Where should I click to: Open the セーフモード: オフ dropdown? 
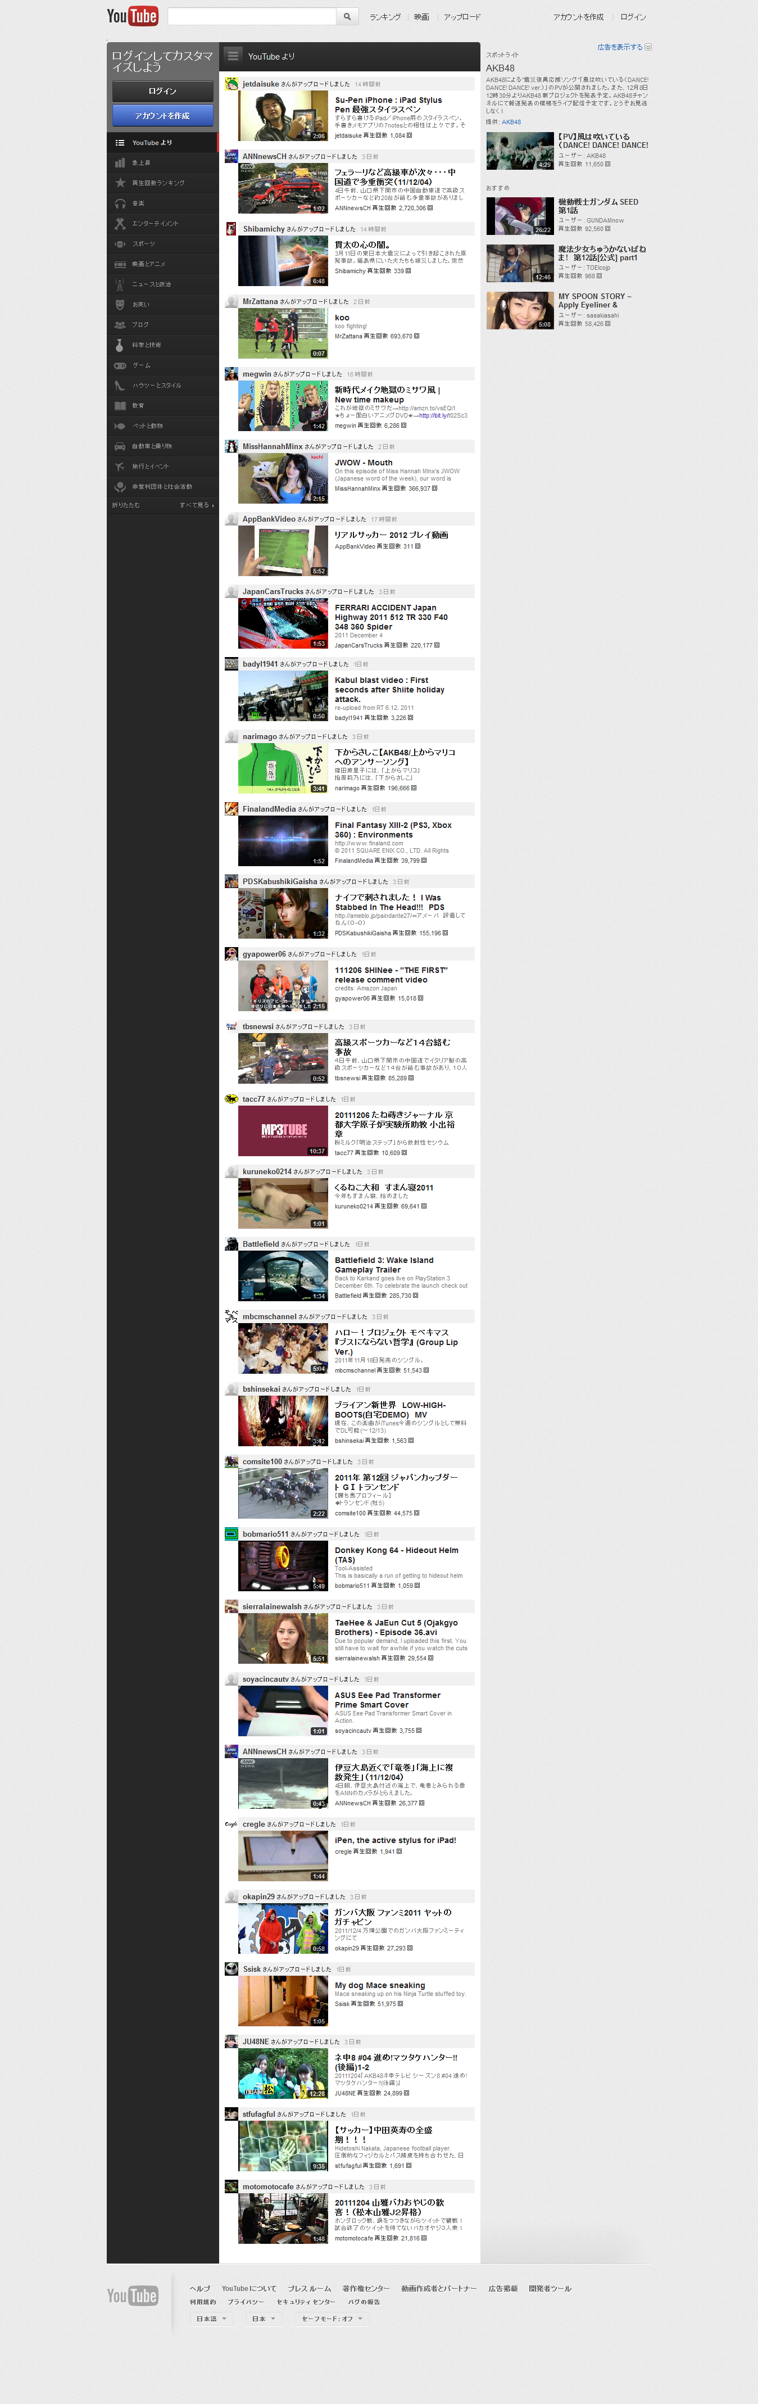332,2318
